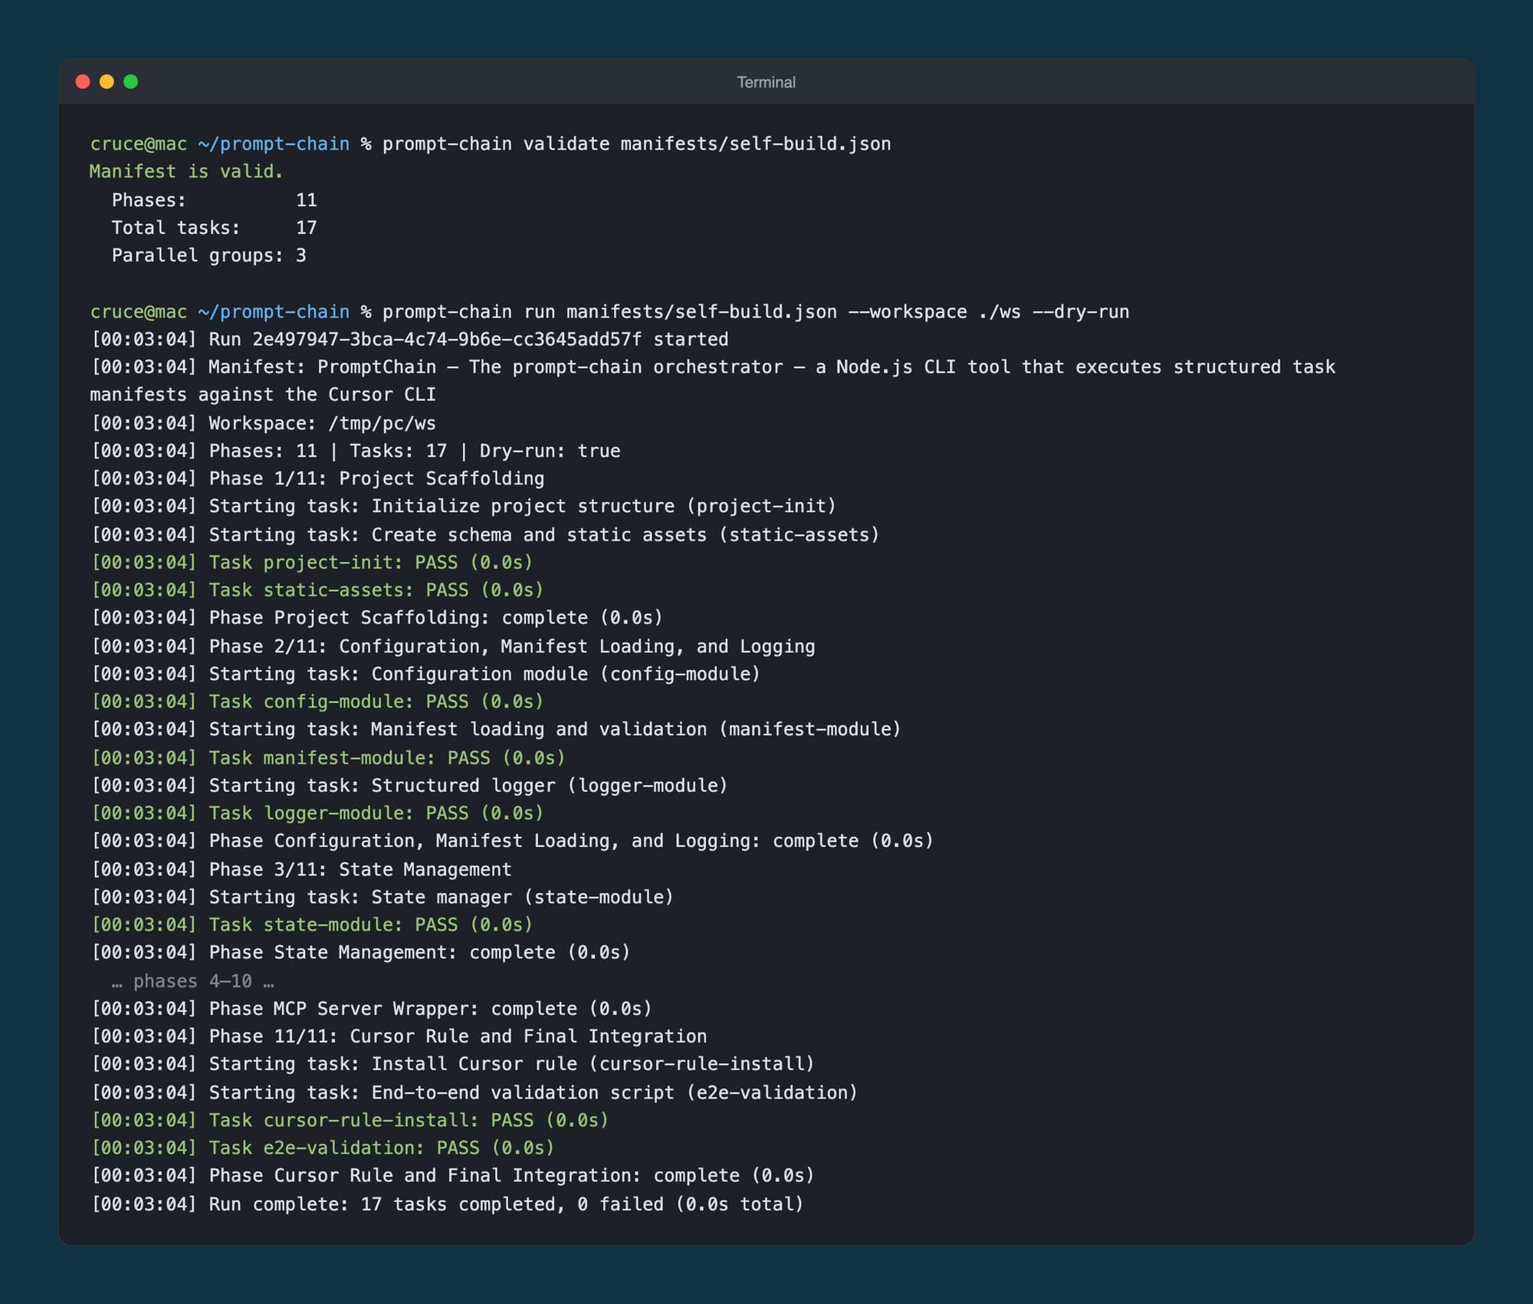Click Starting task End-to-end validation script
Image resolution: width=1533 pixels, height=1304 pixels.
point(474,1092)
